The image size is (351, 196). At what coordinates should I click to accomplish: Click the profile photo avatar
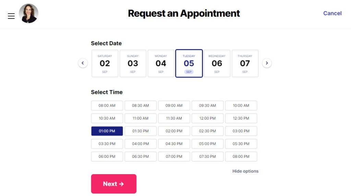[x=29, y=13]
